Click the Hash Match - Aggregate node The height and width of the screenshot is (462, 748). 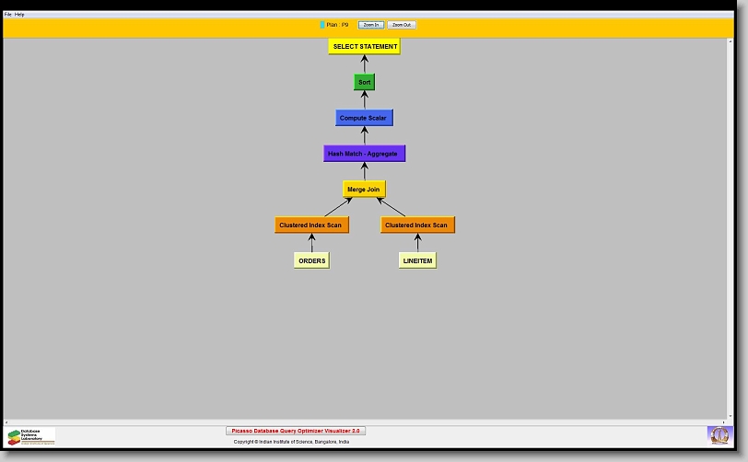click(x=364, y=154)
